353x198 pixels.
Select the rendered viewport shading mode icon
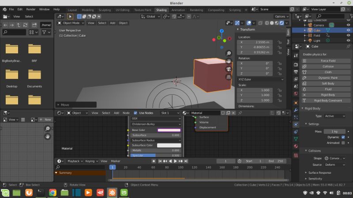[x=282, y=23]
